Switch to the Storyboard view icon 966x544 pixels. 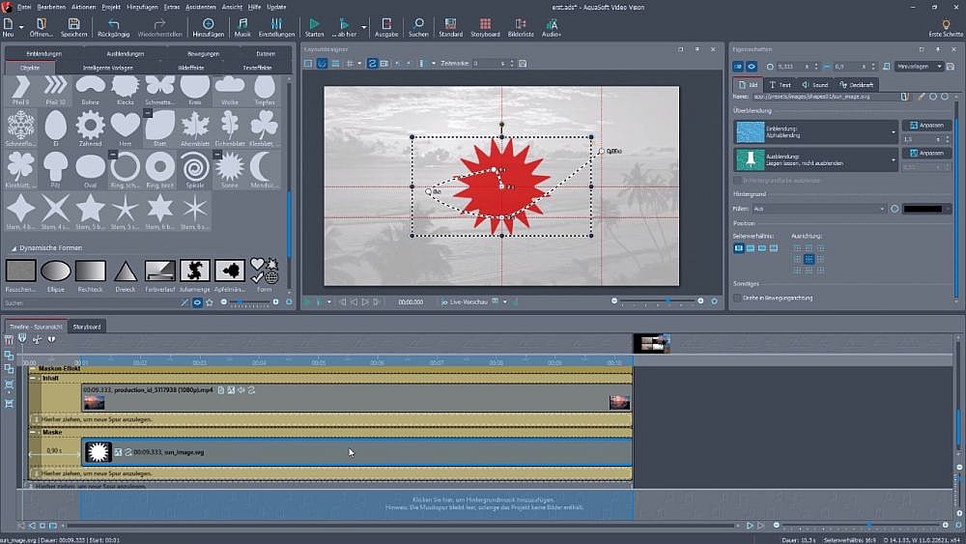point(484,23)
